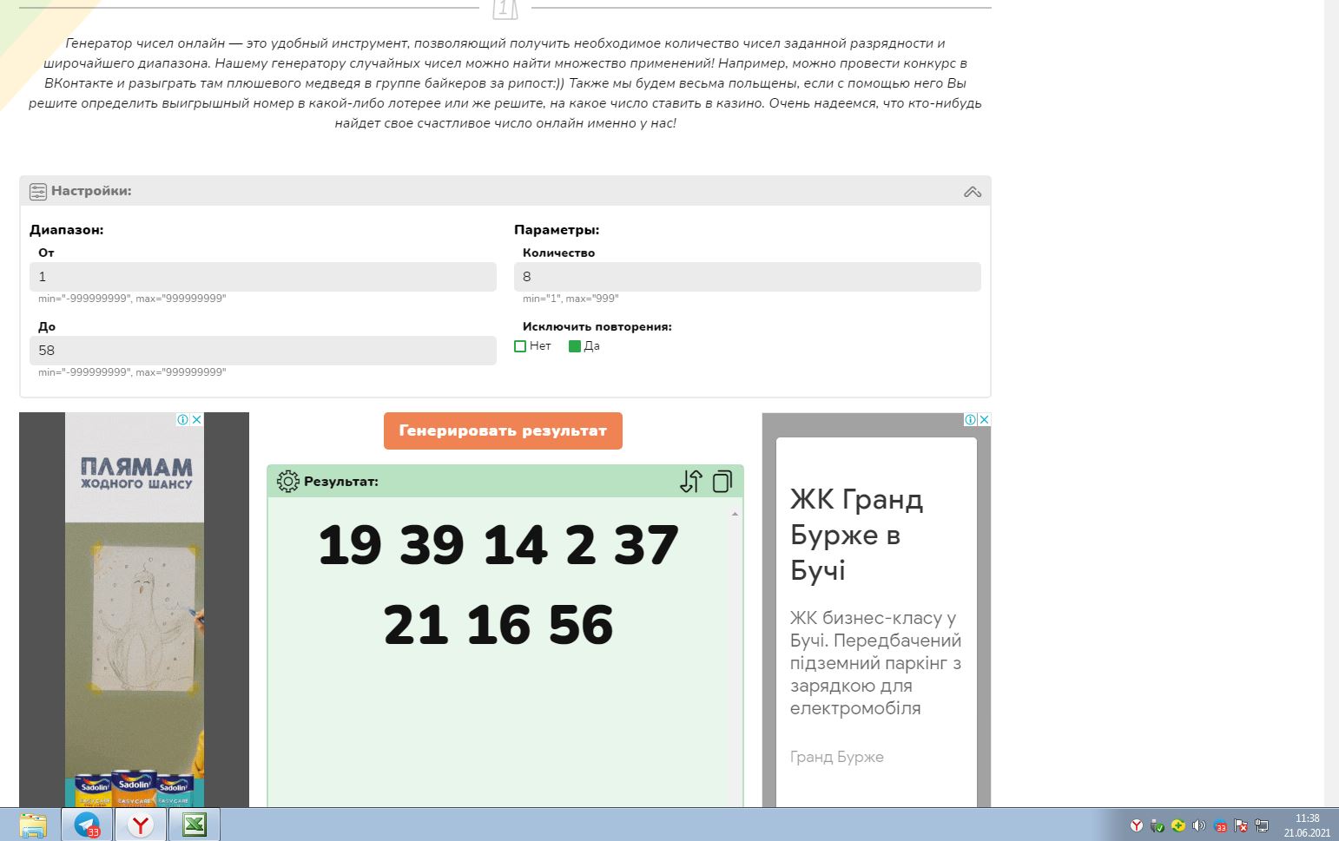Image resolution: width=1339 pixels, height=841 pixels.
Task: Close the left Sadolin ad
Action: pyautogui.click(x=197, y=419)
